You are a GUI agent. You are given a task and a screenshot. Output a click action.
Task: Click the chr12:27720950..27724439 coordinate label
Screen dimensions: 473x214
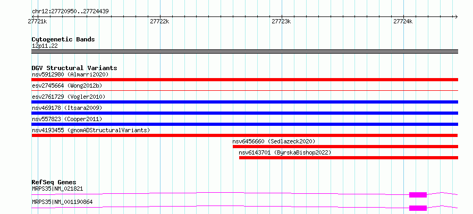(x=70, y=12)
